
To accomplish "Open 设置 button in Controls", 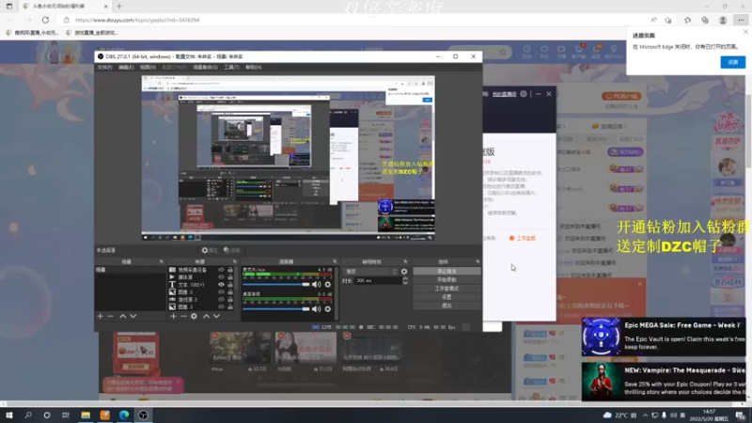I will click(x=446, y=297).
